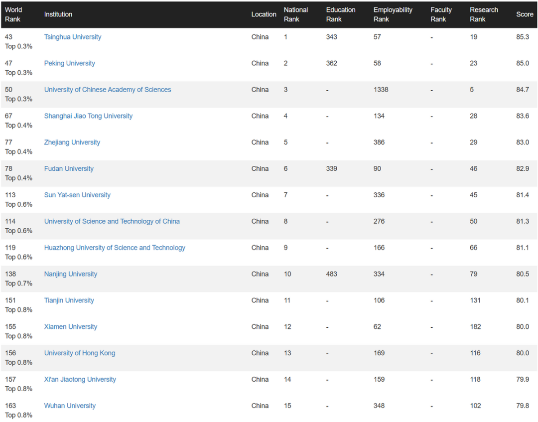Select USTC's score 81.3
Viewport: 538px width, 422px height.
coord(523,222)
